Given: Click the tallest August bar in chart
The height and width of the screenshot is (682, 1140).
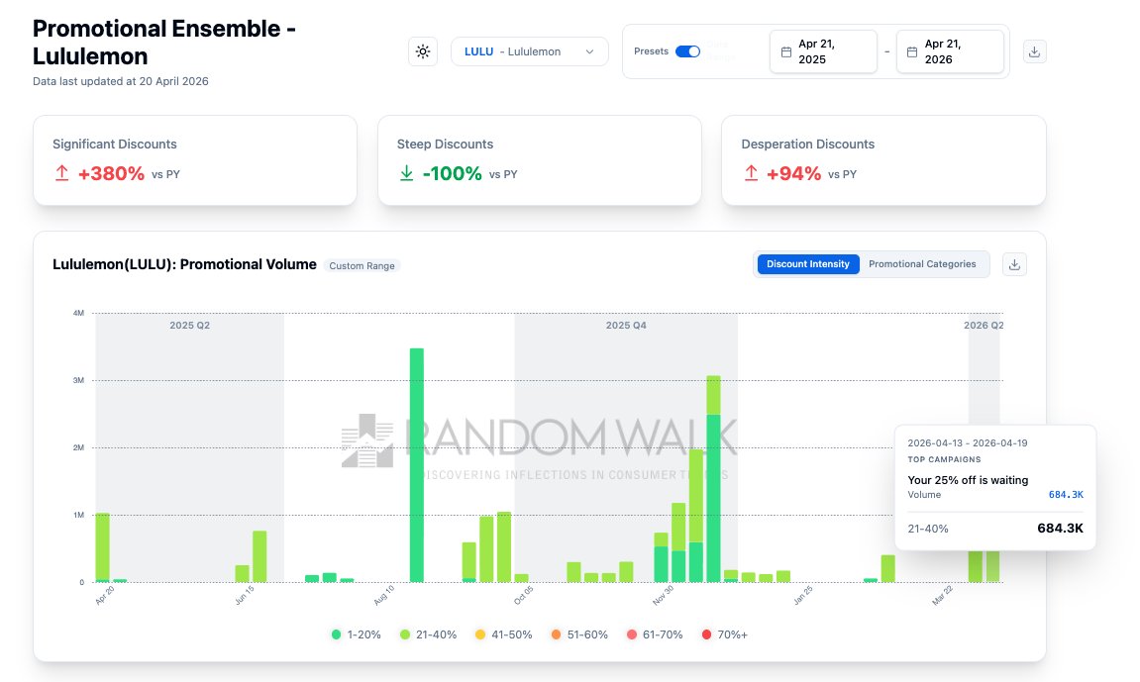Looking at the screenshot, I should 417,465.
